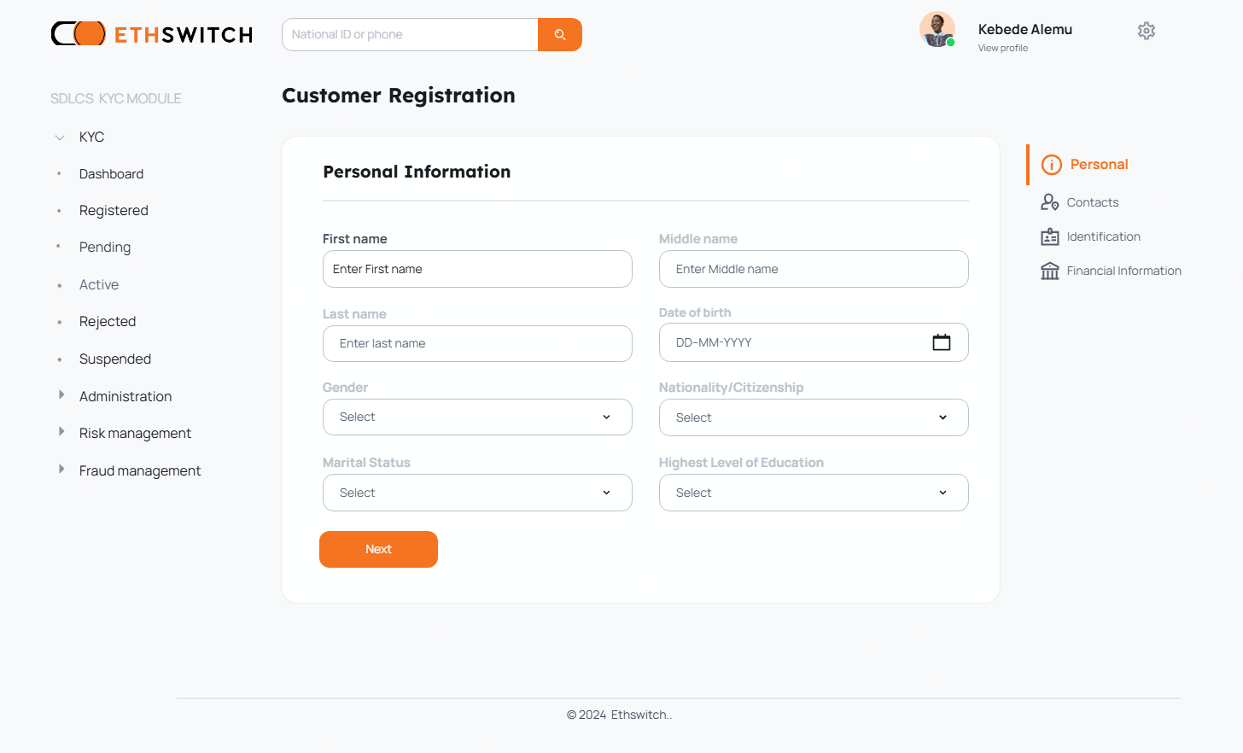Expand the Fraud management section

click(61, 470)
